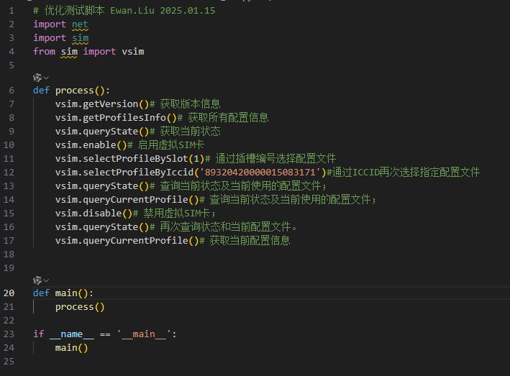Click the header comment with Ewan.Liu
This screenshot has width=510, height=376.
[124, 11]
